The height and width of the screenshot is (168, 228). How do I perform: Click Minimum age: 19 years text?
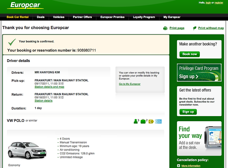[x=74, y=146]
